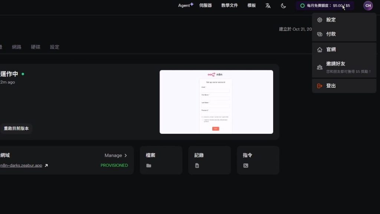Click the green 運作中 status dot
This screenshot has width=380, height=214.
click(x=22, y=74)
